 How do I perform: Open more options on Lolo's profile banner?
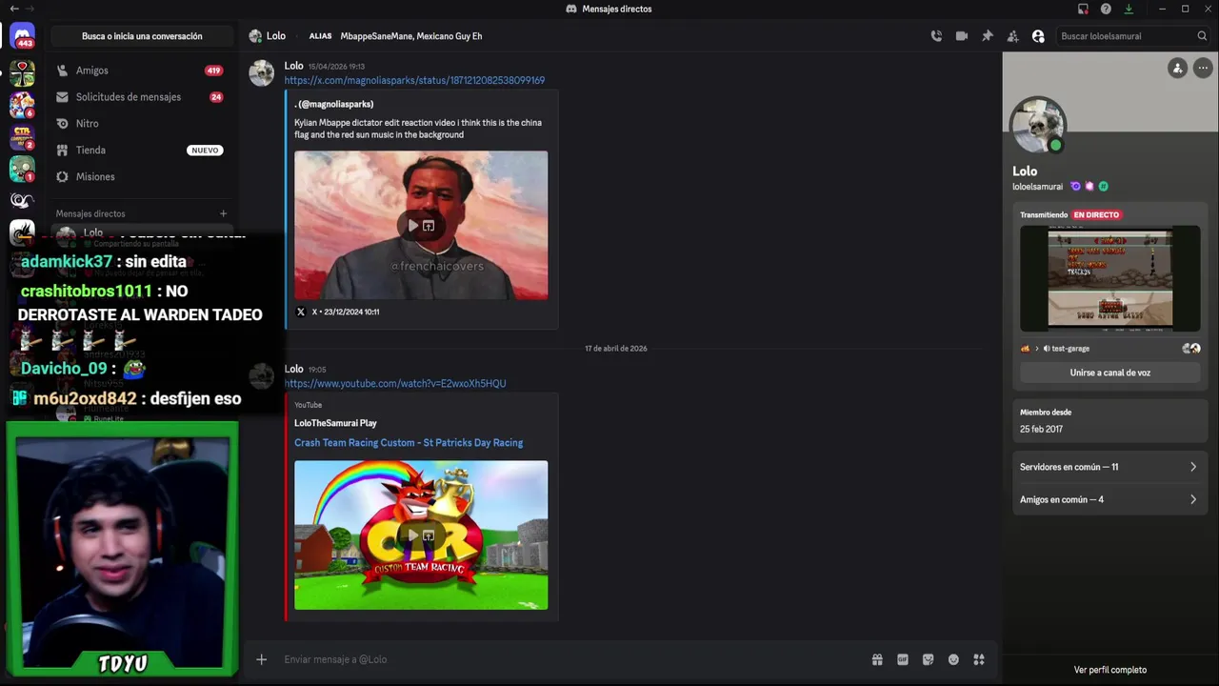coord(1203,68)
